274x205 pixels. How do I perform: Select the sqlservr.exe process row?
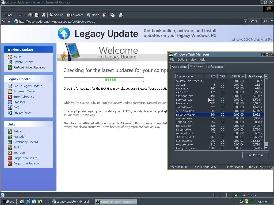pyautogui.click(x=220, y=122)
